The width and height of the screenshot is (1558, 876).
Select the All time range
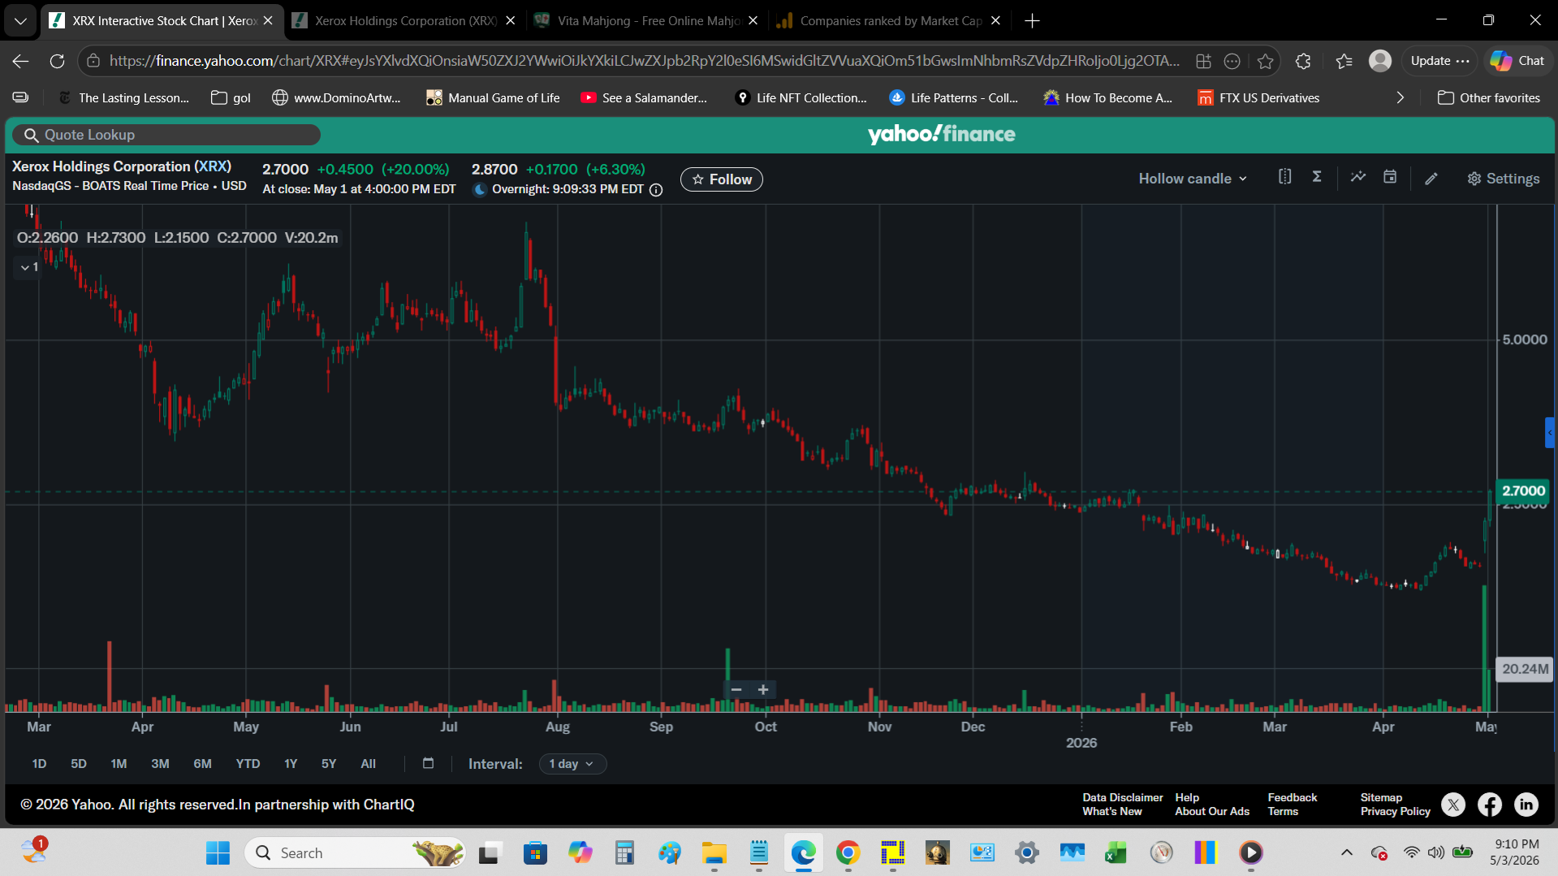click(368, 764)
